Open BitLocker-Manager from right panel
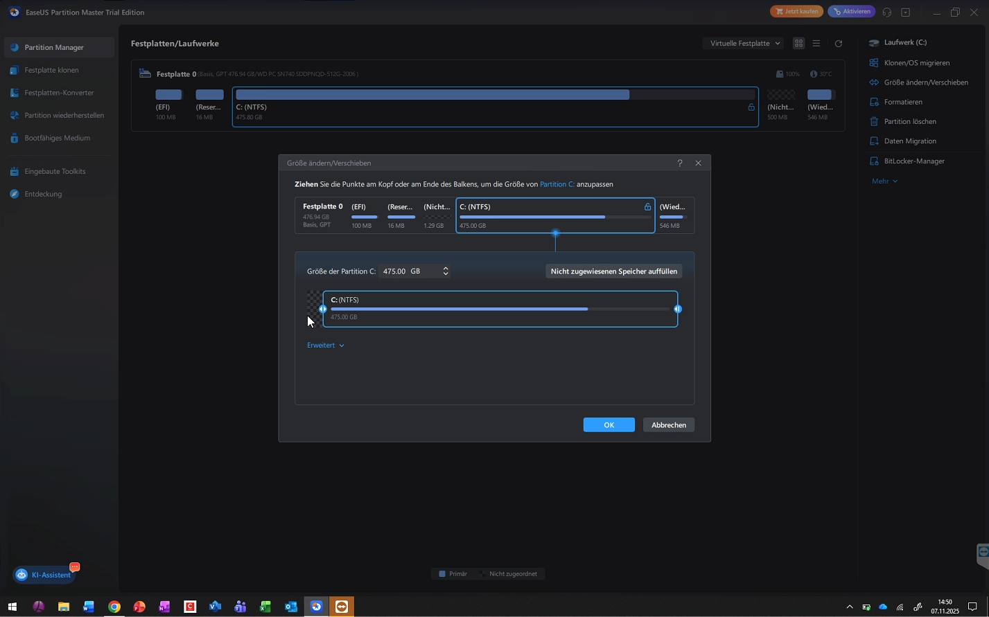 913,161
